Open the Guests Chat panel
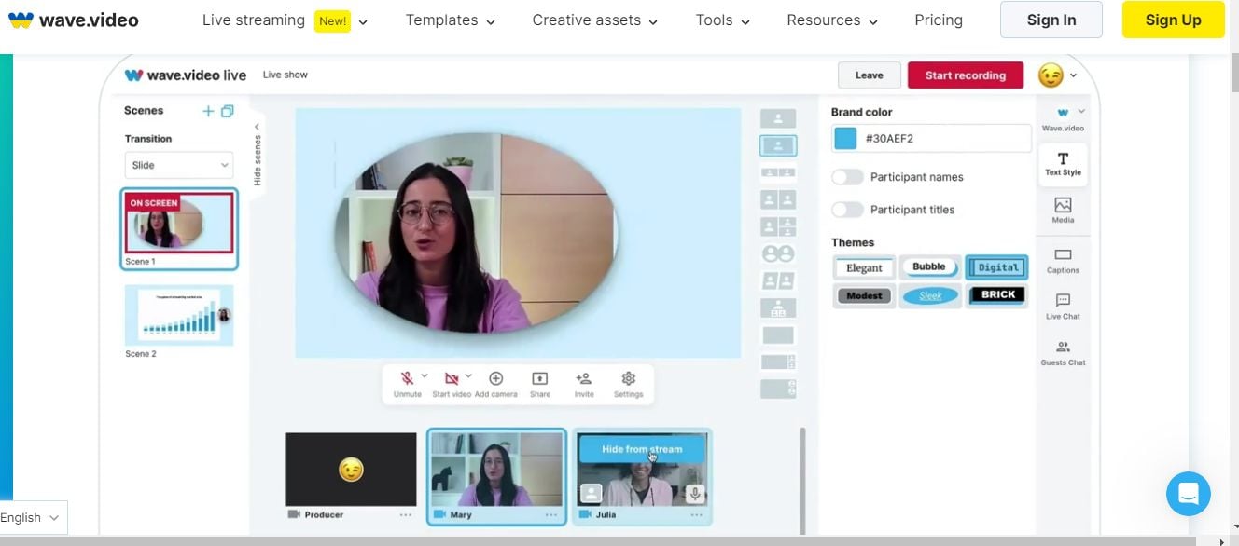Screen dimensions: 1239x546 pyautogui.click(x=1064, y=354)
